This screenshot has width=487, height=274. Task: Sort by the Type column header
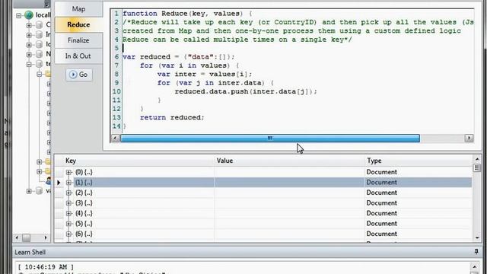pyautogui.click(x=418, y=161)
